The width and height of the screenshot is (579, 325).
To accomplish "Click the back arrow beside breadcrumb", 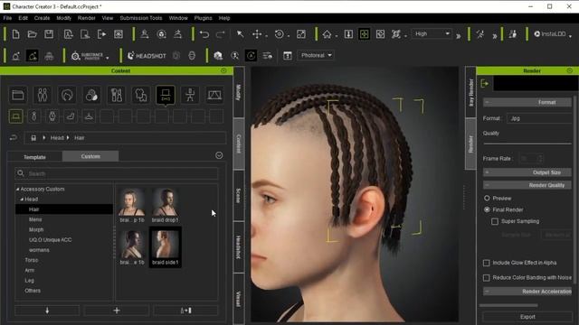I will tap(14, 138).
